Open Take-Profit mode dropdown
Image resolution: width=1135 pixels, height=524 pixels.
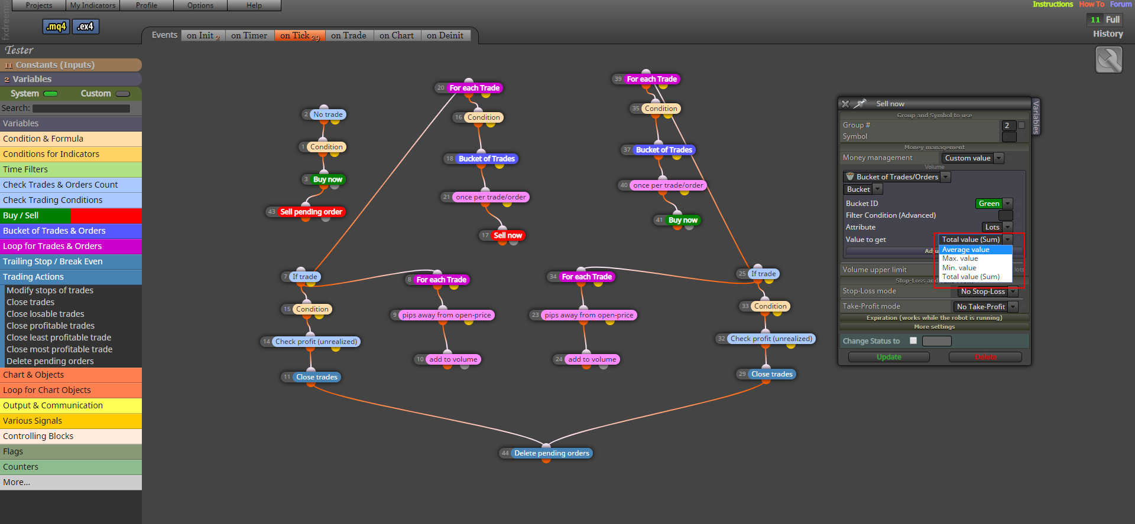(985, 307)
